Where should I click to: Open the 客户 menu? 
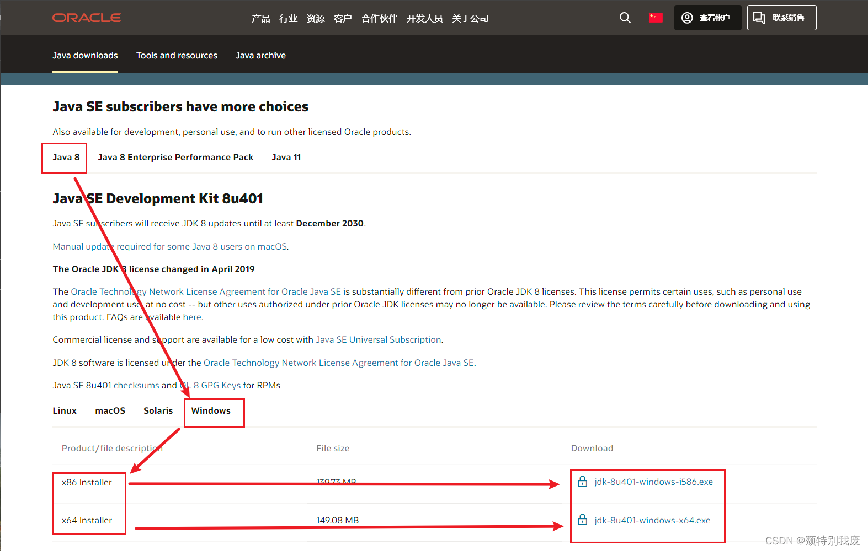coord(343,19)
